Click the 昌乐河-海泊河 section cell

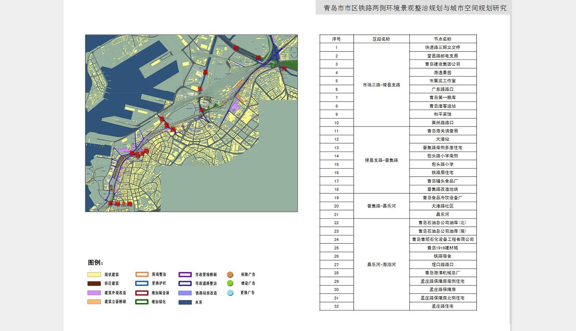click(381, 264)
